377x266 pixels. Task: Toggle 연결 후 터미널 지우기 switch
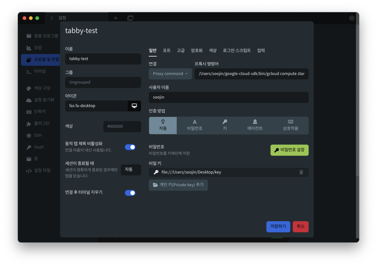tap(130, 193)
